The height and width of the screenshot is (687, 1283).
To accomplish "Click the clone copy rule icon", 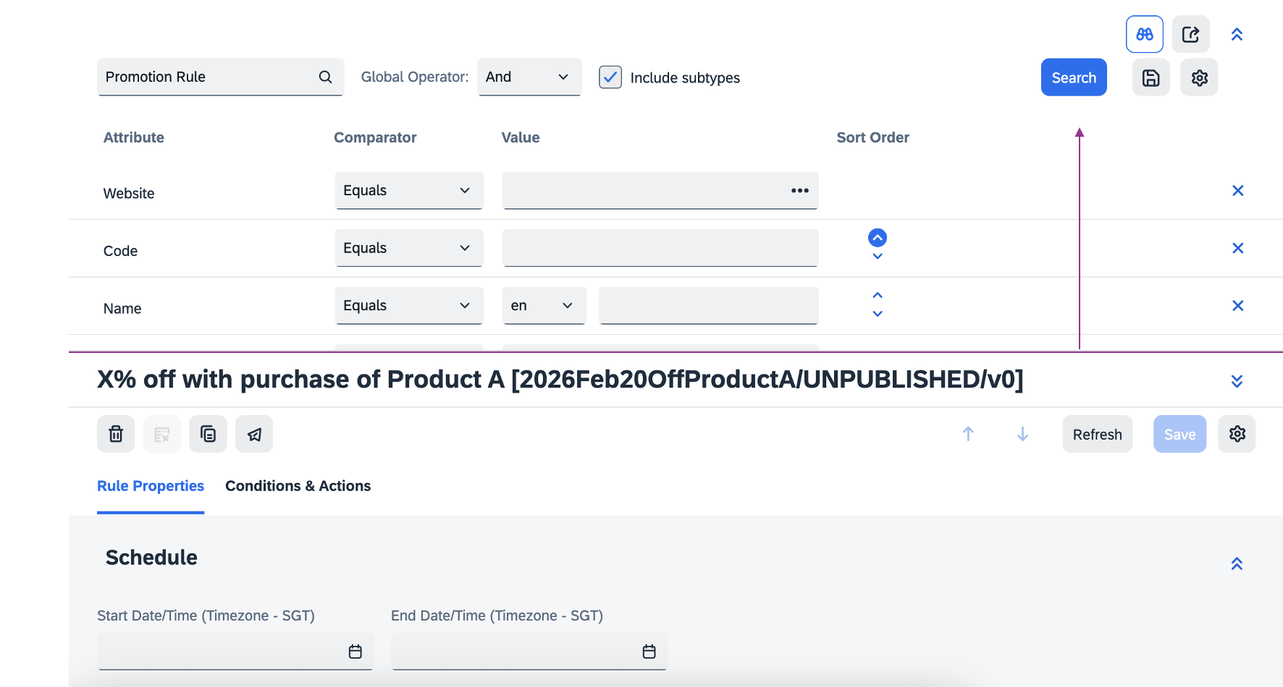I will 208,434.
